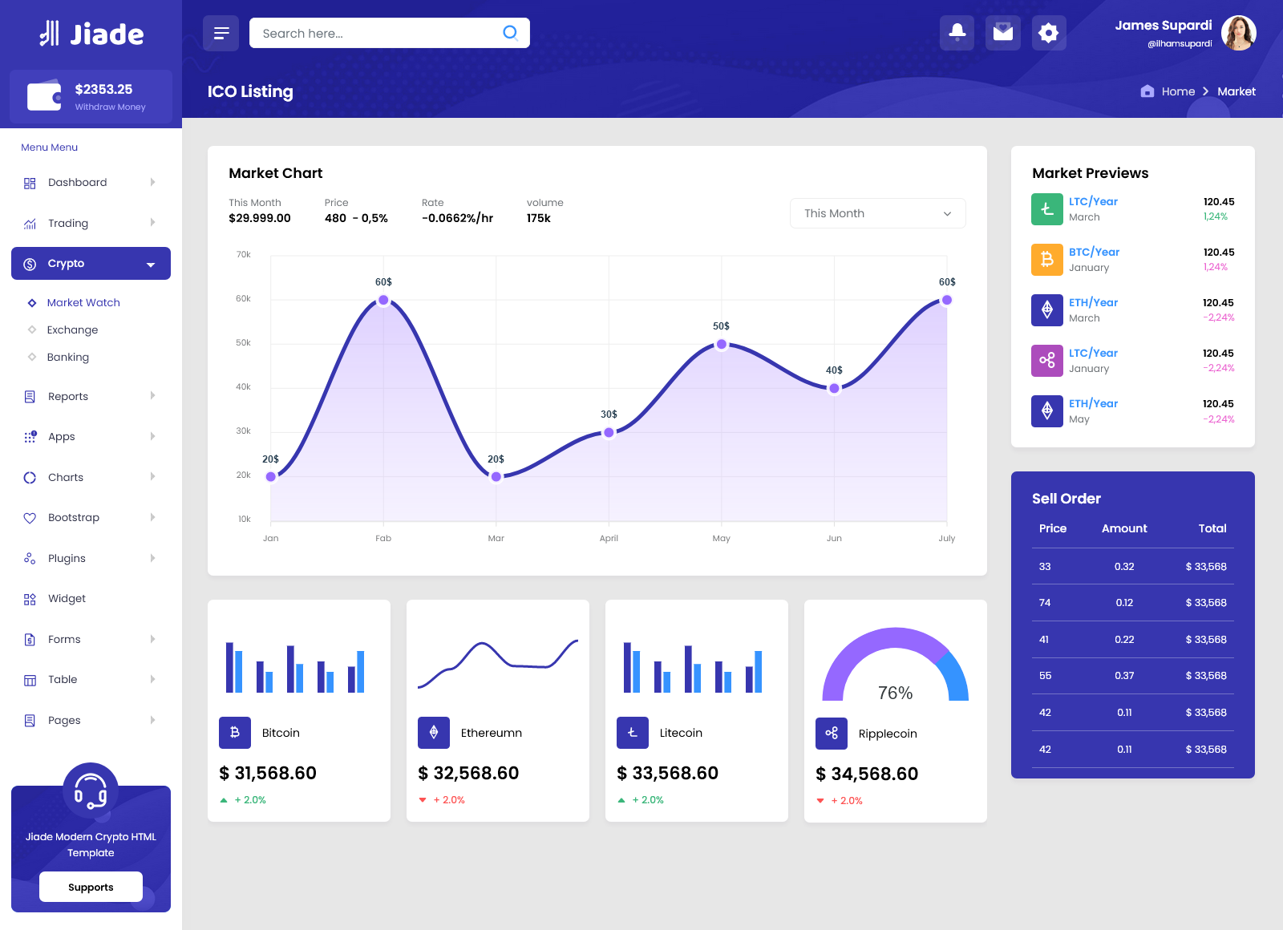Click James Supardi profile avatar
Screen dimensions: 1283x930
(1238, 34)
